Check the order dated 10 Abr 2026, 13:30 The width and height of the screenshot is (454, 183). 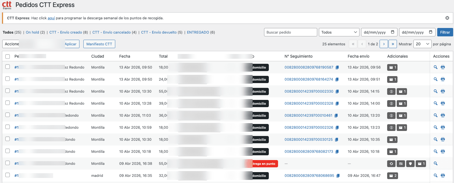[x=8, y=91]
